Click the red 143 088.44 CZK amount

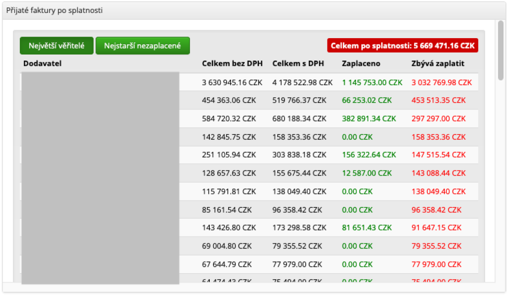438,173
